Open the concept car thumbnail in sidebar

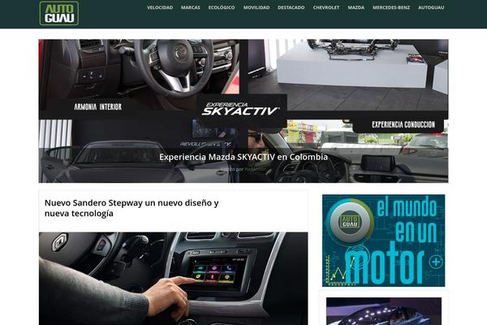(384, 311)
